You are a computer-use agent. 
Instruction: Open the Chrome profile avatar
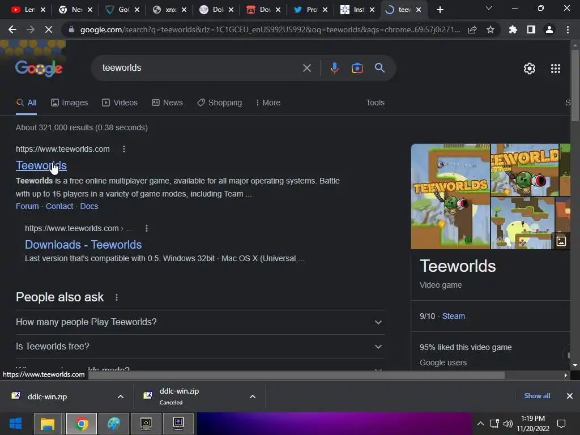(549, 29)
